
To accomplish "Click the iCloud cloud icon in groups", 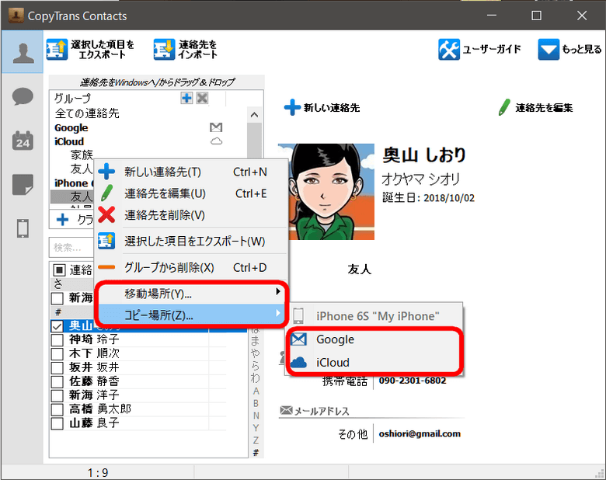I will (x=216, y=141).
